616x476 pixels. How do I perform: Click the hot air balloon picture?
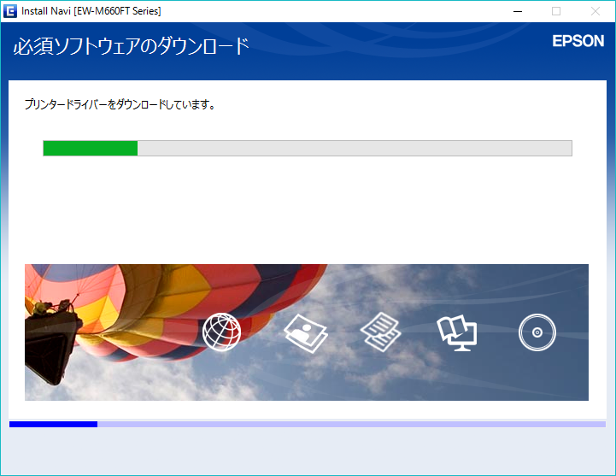click(145, 308)
